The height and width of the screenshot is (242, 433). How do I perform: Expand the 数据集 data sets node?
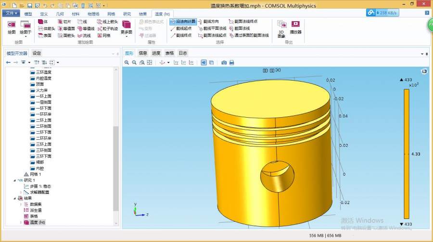[x=21, y=204]
